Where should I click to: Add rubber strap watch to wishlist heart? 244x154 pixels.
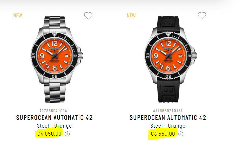tap(202, 16)
